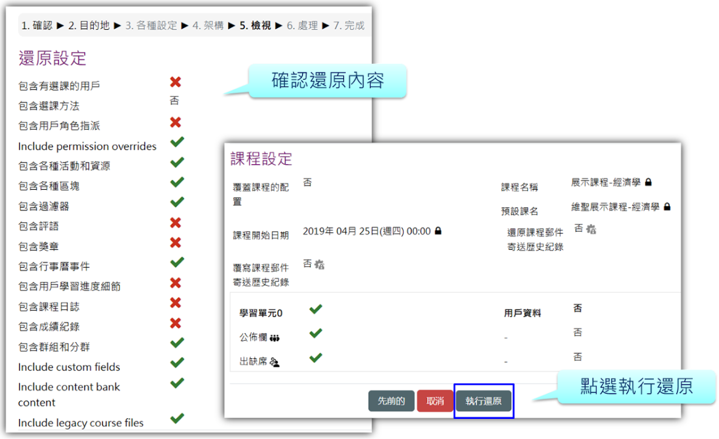Click the 執行還原 button
719x439 pixels.
(484, 401)
